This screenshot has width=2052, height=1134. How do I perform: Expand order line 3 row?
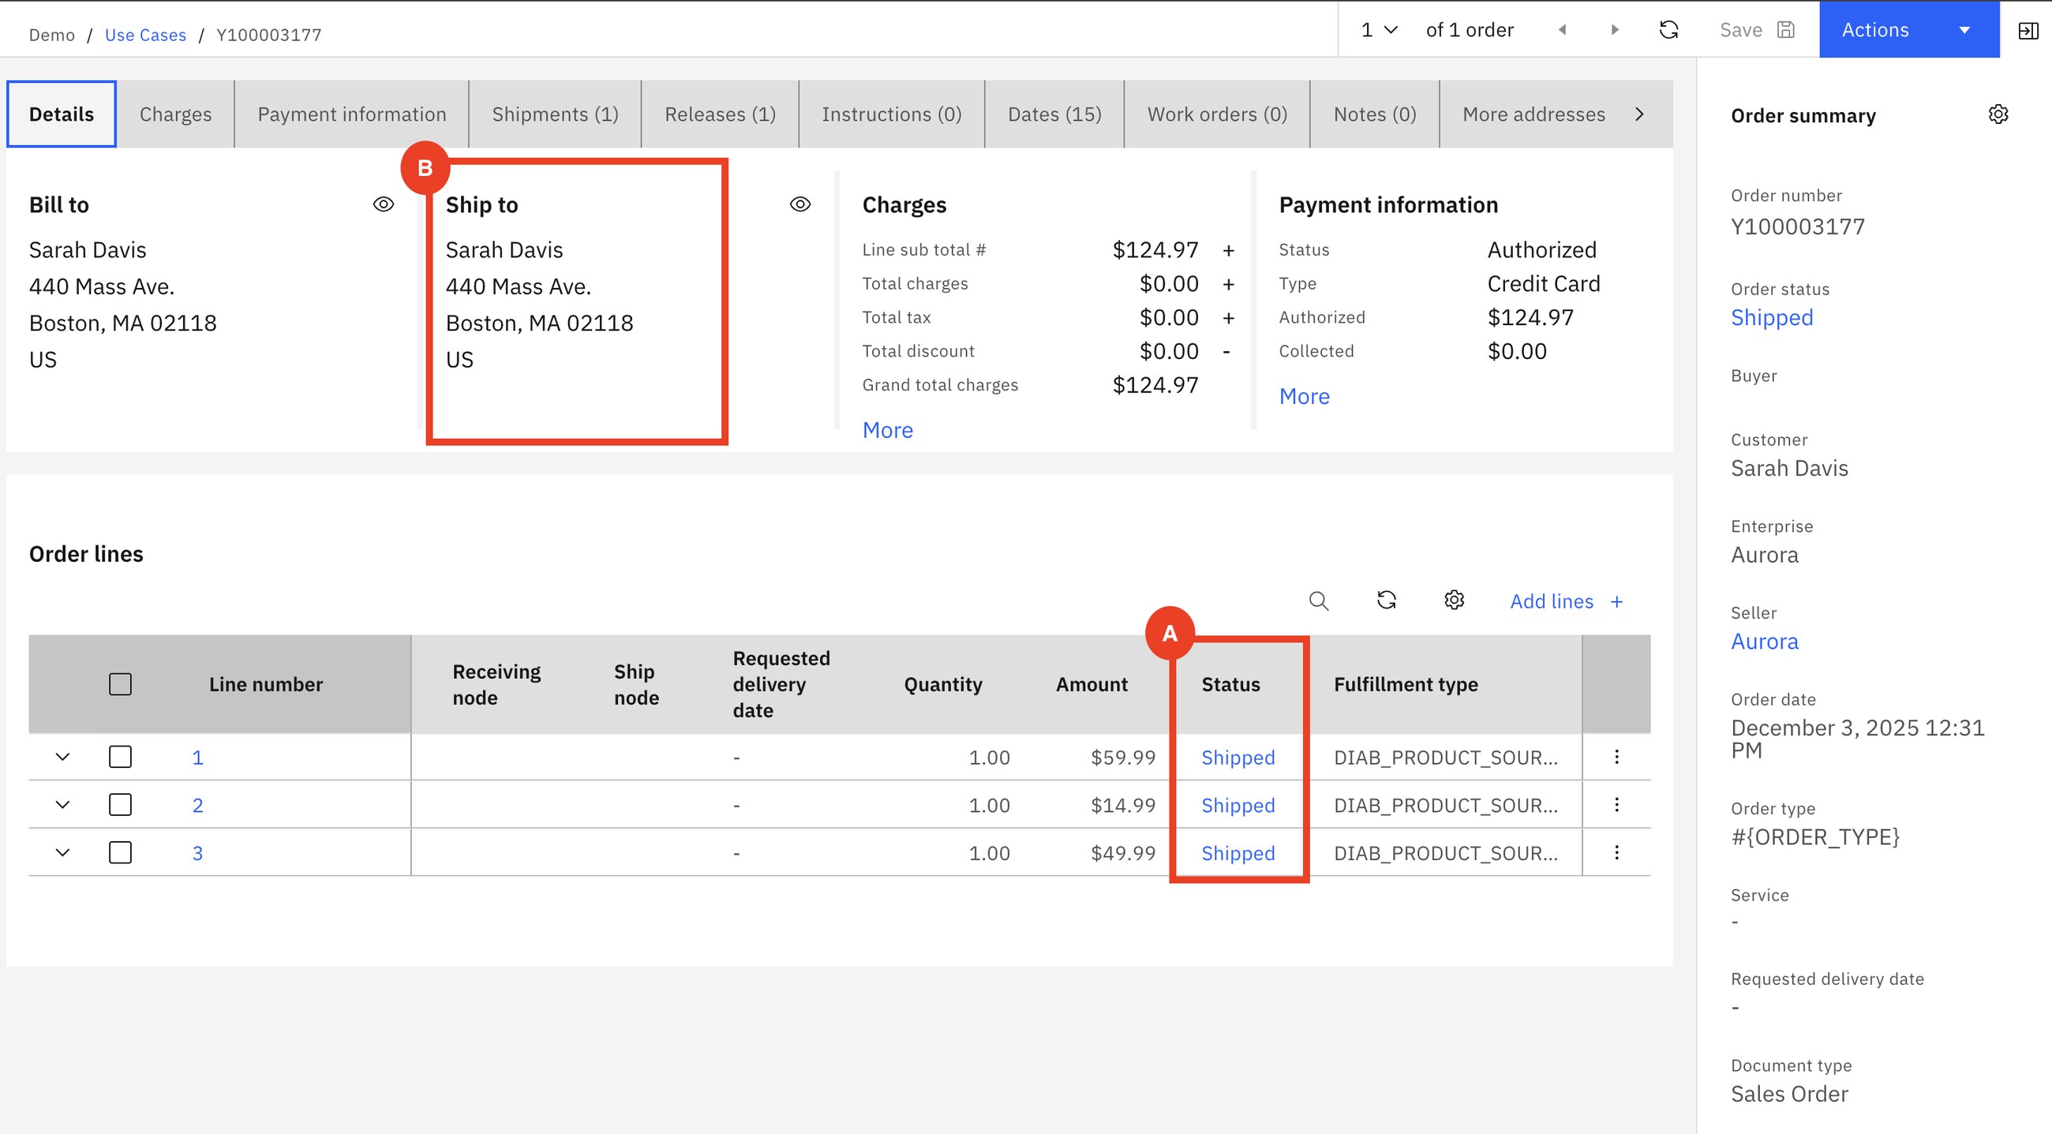[x=62, y=852]
